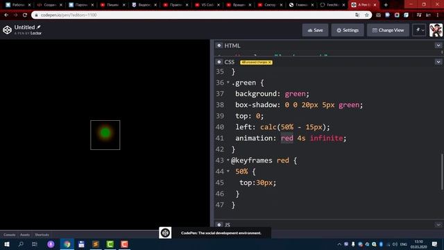Click the 'red' animation name on line 41

click(287, 138)
